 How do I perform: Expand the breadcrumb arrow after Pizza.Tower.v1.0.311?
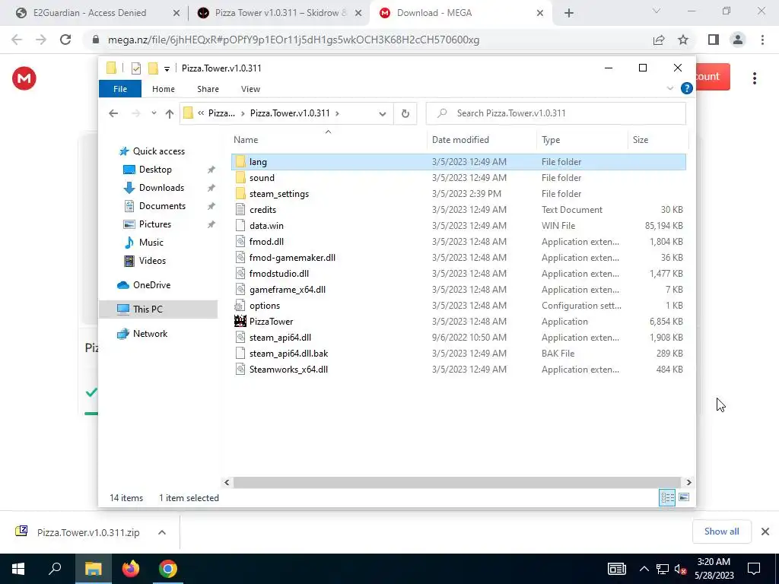(x=337, y=113)
